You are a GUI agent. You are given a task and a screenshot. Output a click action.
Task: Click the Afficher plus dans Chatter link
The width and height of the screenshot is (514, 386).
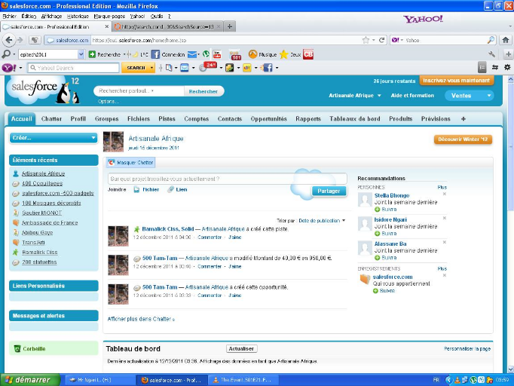(140, 319)
